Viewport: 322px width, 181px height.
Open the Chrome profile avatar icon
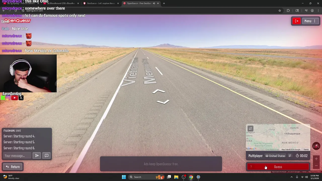click(x=312, y=11)
